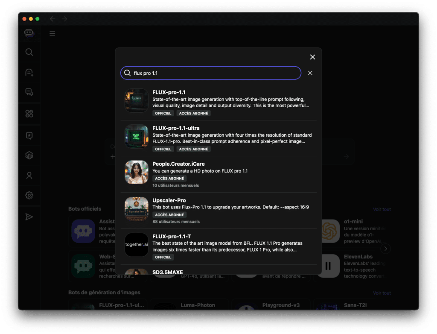Click the 'flux pro 1.1' search input
Viewport: 437px width, 334px height.
coord(211,73)
